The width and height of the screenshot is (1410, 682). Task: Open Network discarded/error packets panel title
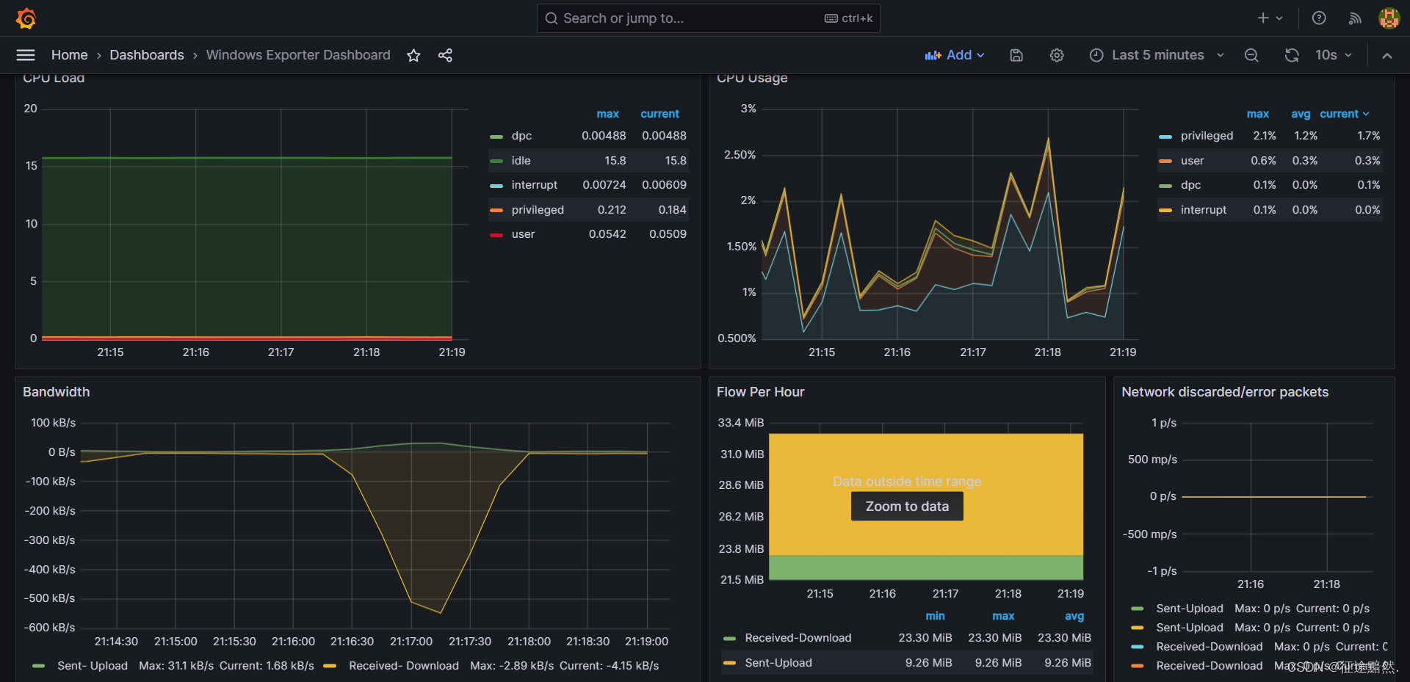1225,392
